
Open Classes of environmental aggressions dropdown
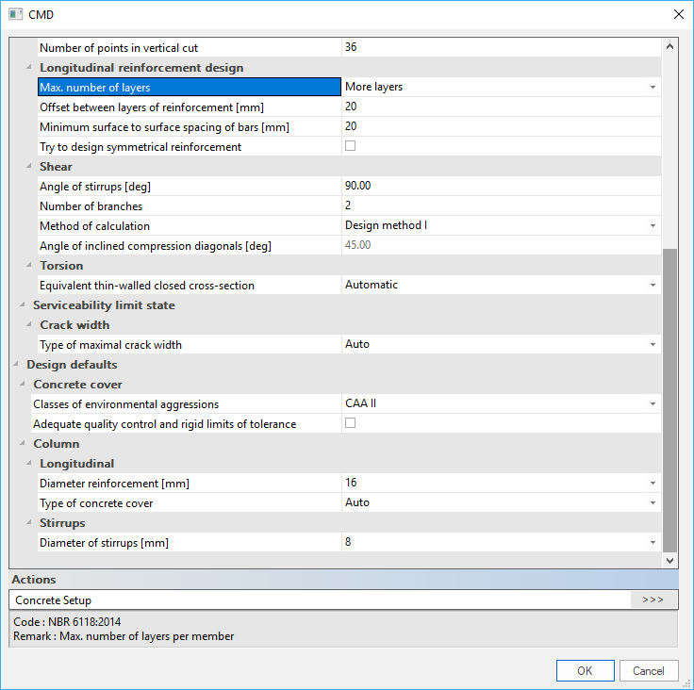click(x=652, y=404)
